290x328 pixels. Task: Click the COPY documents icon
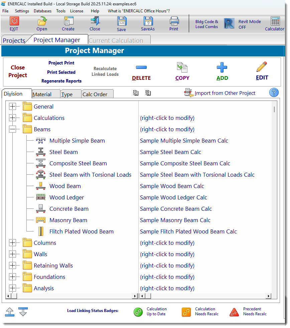click(182, 68)
